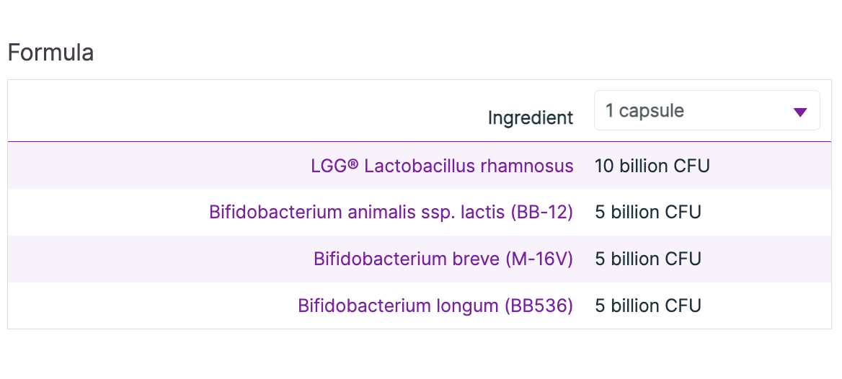Click the Ingredient column header label
This screenshot has width=842, height=379.
[531, 117]
